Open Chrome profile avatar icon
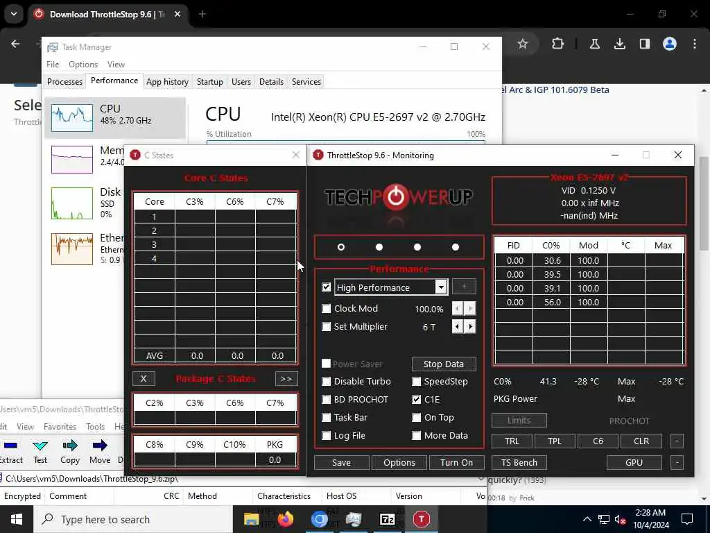Viewport: 710px width, 533px height. click(670, 44)
